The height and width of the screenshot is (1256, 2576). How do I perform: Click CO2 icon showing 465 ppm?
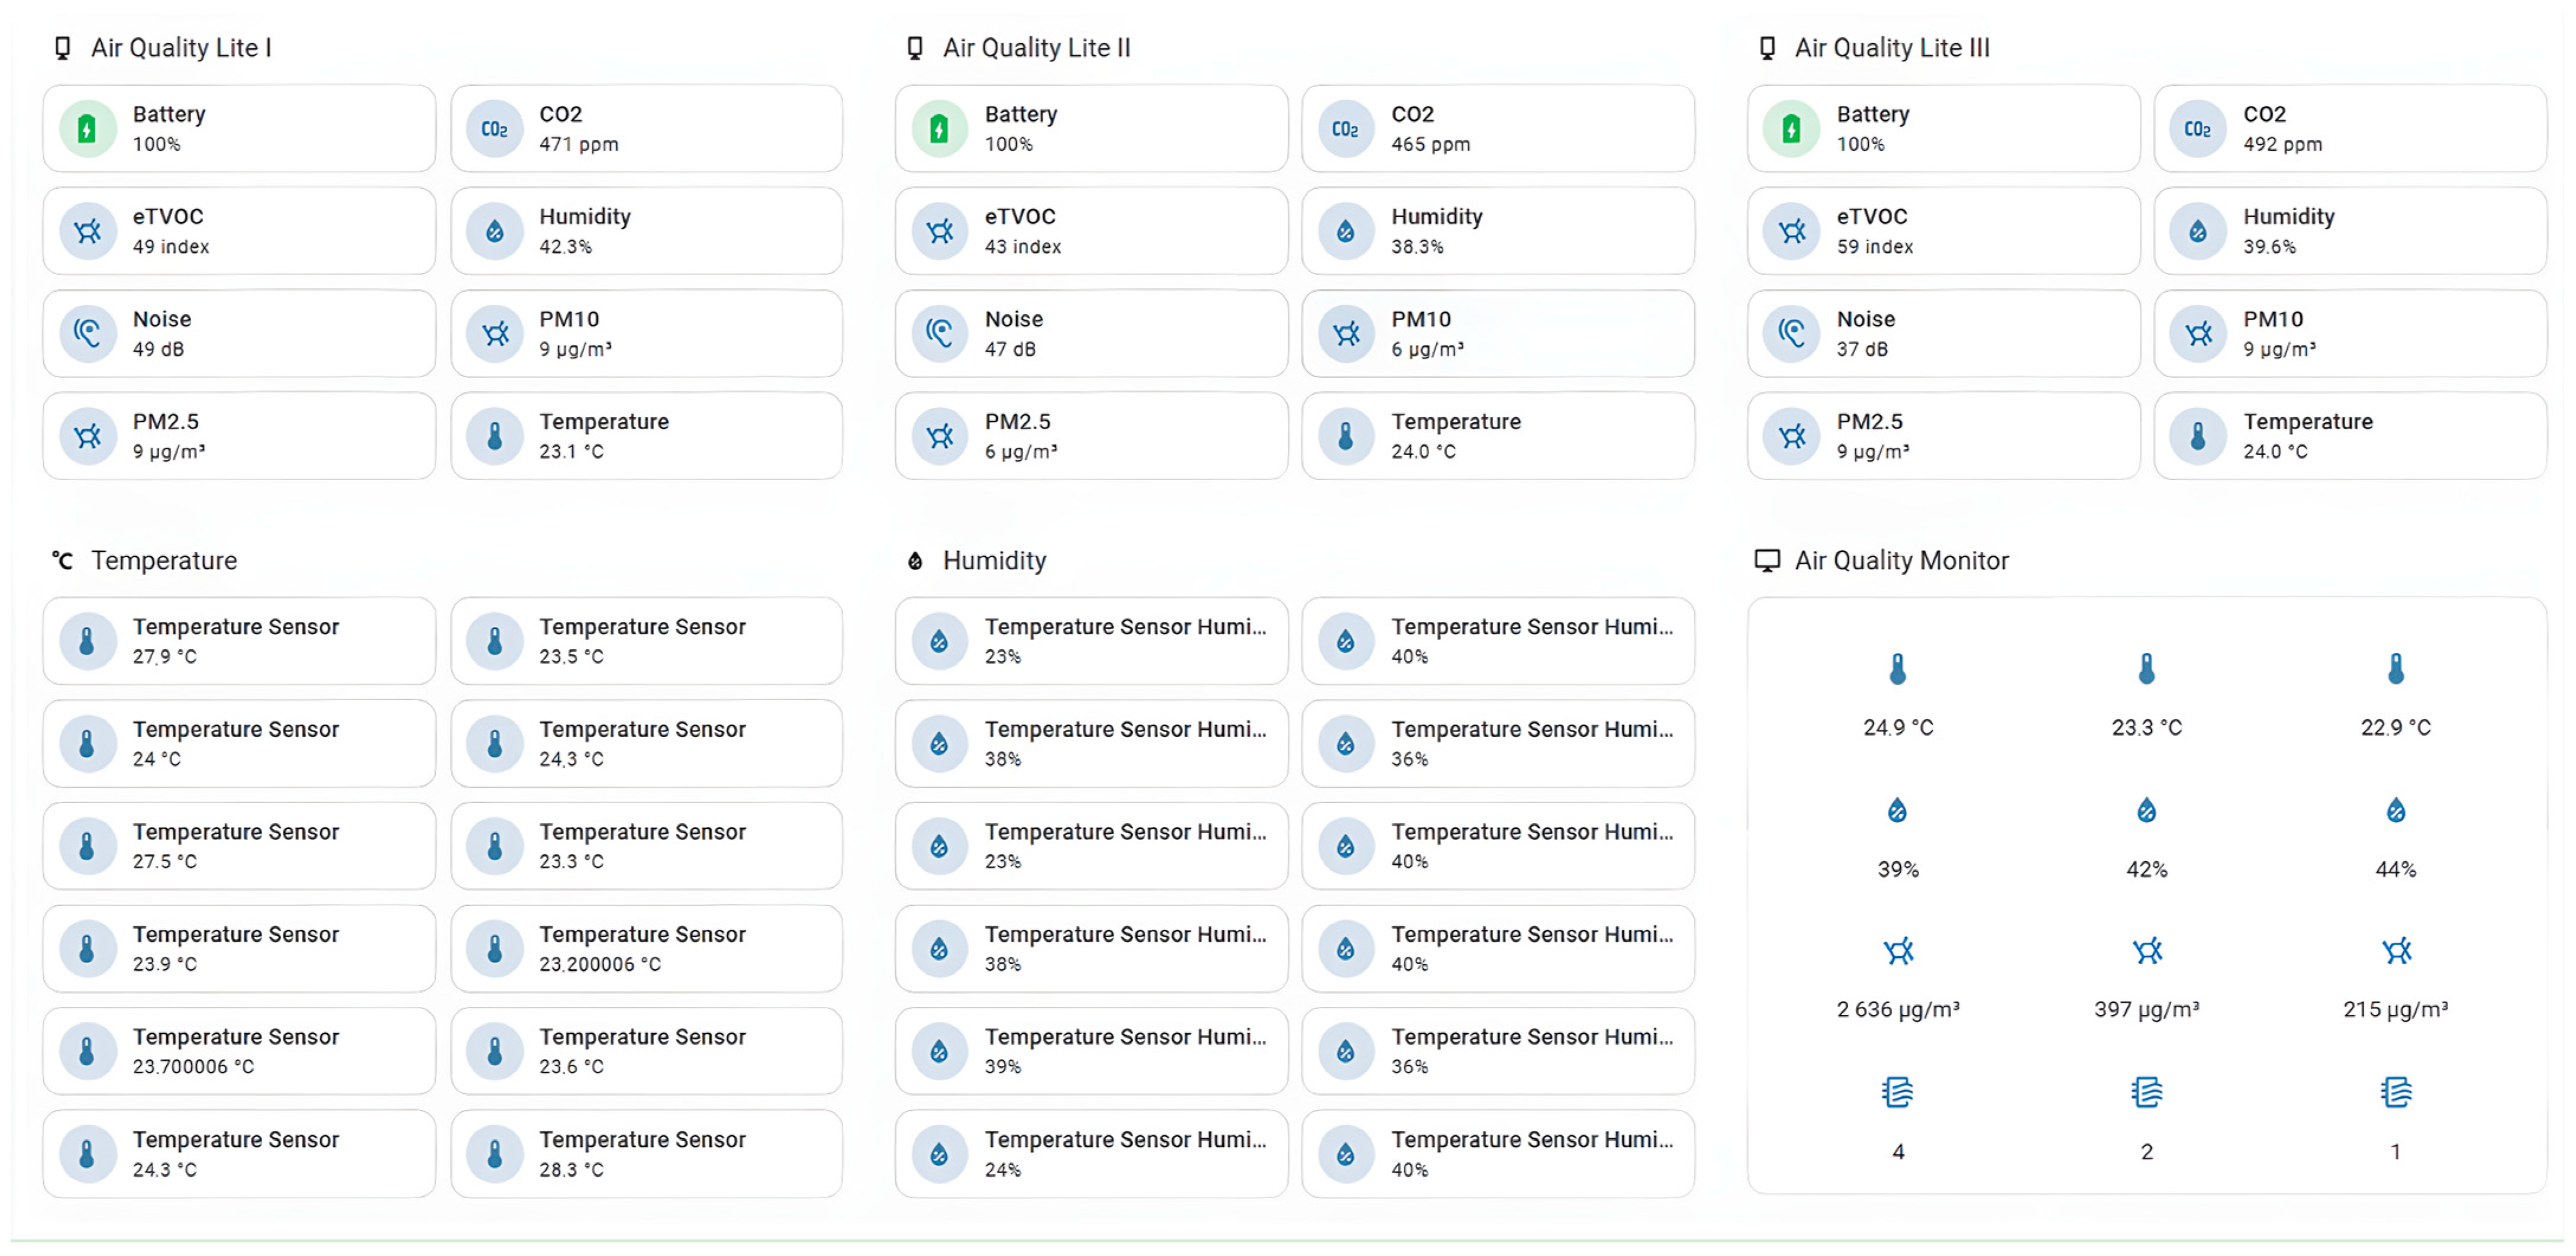pos(1345,129)
